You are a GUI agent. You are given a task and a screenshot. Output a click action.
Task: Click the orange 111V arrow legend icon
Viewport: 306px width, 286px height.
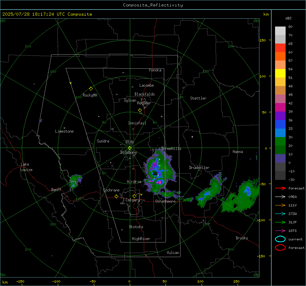280,205
